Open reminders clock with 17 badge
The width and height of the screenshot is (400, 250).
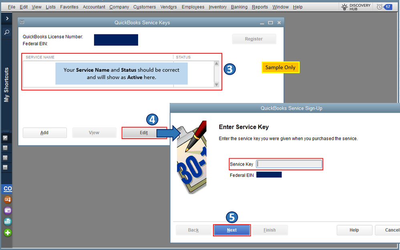[385, 7]
